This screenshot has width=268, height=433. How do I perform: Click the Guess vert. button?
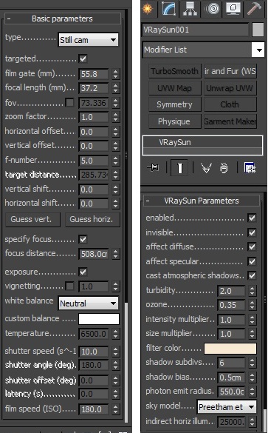(x=32, y=220)
